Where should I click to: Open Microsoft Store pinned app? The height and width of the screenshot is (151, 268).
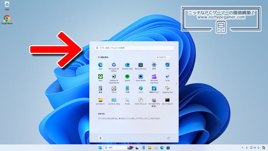click(140, 66)
